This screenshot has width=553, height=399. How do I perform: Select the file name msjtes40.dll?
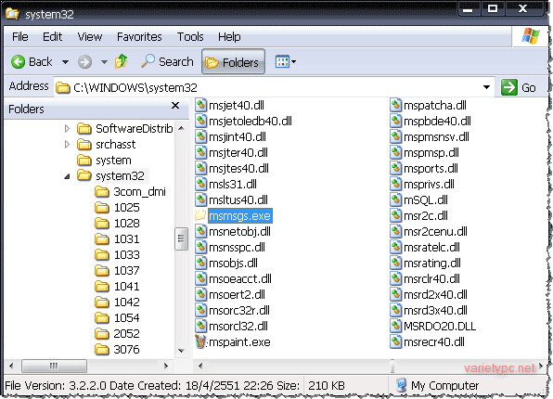click(x=238, y=169)
